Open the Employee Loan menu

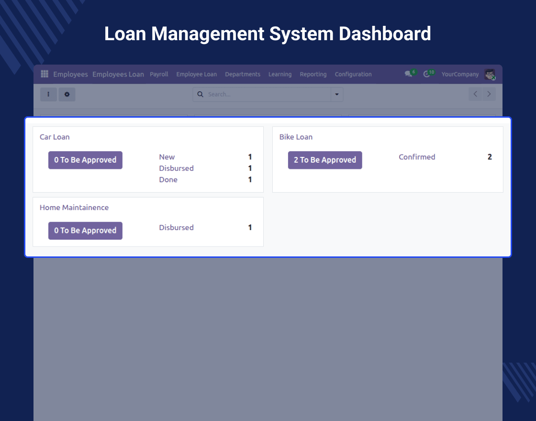[x=197, y=74]
